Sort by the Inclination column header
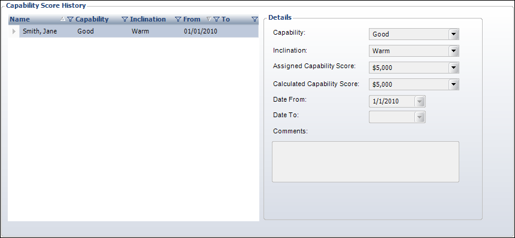 [148, 19]
